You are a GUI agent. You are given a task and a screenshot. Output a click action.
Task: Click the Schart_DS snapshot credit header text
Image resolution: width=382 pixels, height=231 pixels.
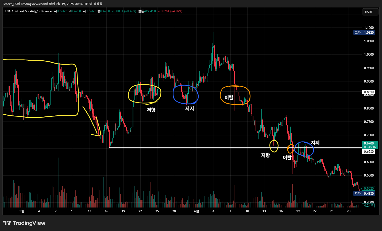click(x=52, y=4)
